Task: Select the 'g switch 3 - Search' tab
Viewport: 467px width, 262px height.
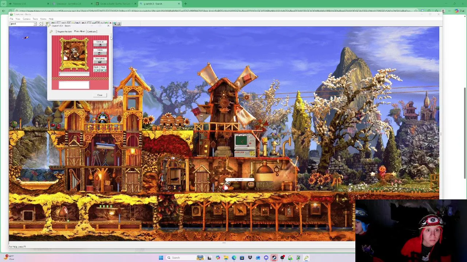Action: pos(160,4)
